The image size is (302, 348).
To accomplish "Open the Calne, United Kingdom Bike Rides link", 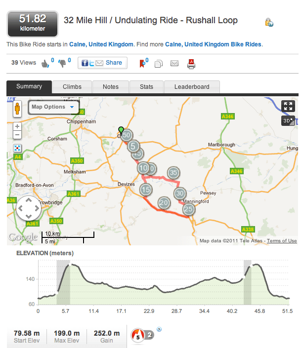I will (213, 44).
